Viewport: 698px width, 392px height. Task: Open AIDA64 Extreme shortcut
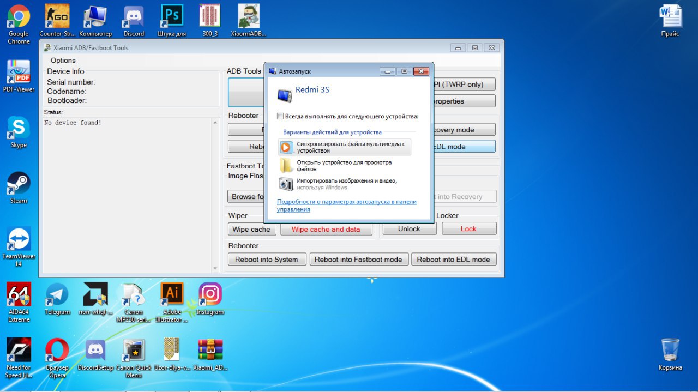point(19,303)
